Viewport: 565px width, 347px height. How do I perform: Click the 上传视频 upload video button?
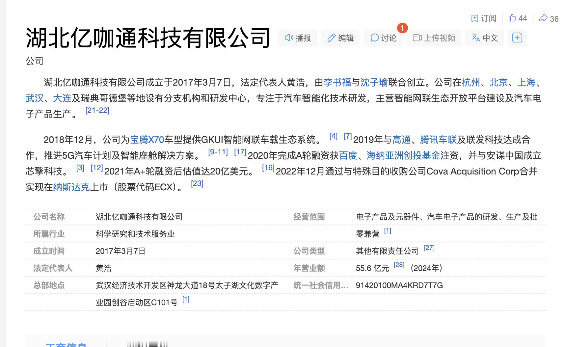434,38
